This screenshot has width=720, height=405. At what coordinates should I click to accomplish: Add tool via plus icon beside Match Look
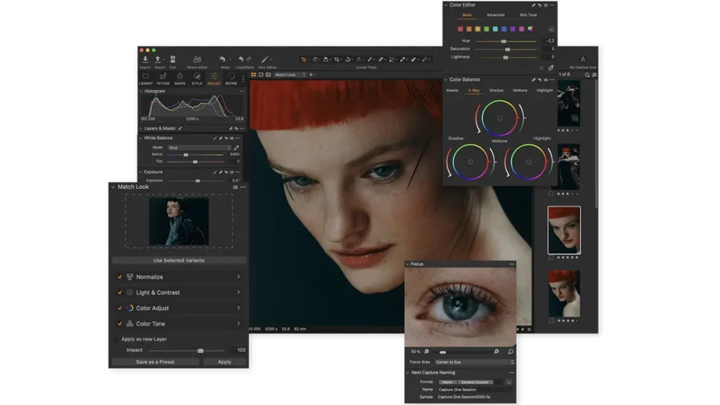[x=311, y=75]
